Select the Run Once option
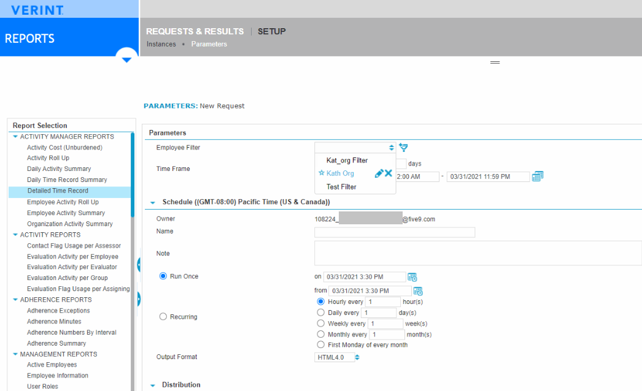This screenshot has width=642, height=391. point(163,276)
